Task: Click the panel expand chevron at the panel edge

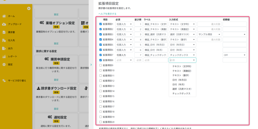Action: [x=91, y=64]
